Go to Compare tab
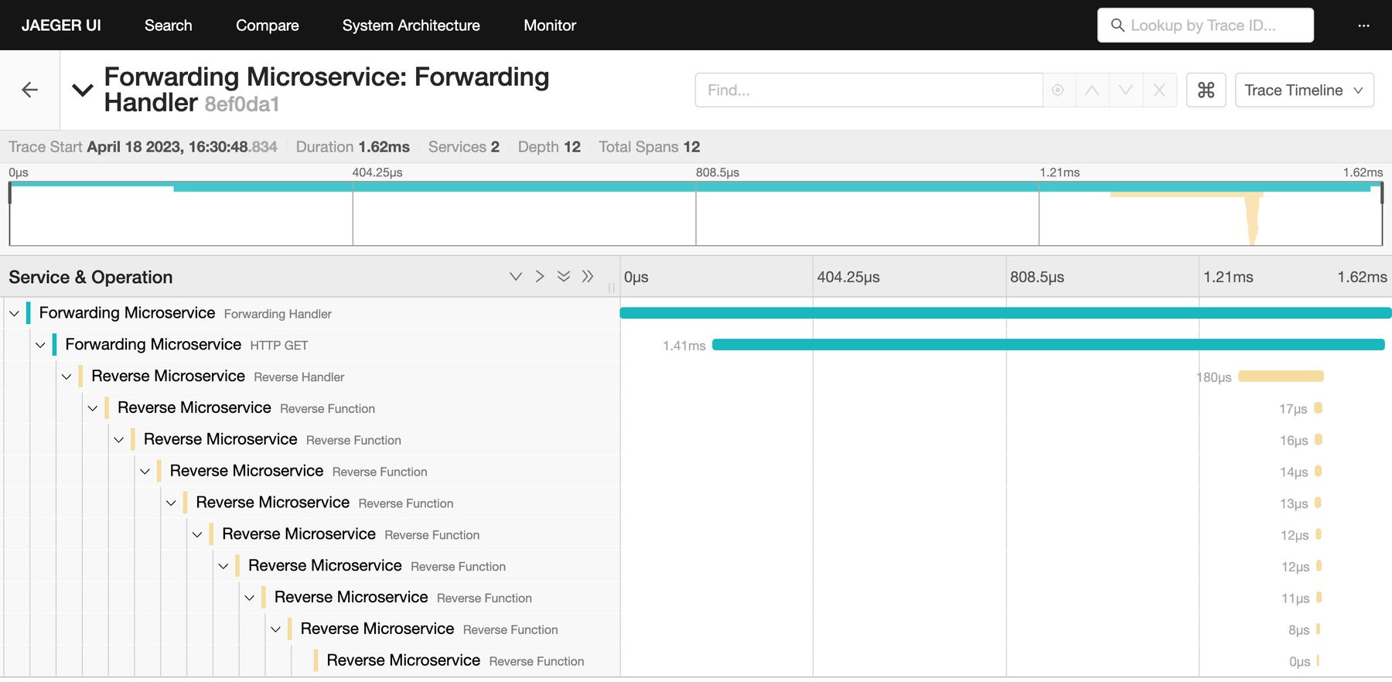Image resolution: width=1392 pixels, height=682 pixels. [x=267, y=25]
